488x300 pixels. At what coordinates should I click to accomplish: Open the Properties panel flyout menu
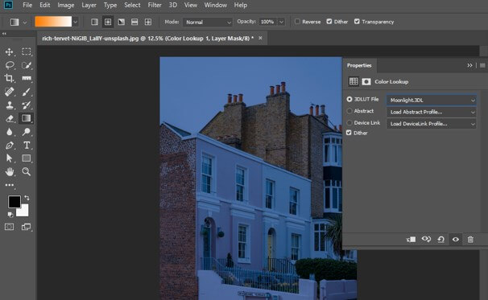click(x=482, y=65)
